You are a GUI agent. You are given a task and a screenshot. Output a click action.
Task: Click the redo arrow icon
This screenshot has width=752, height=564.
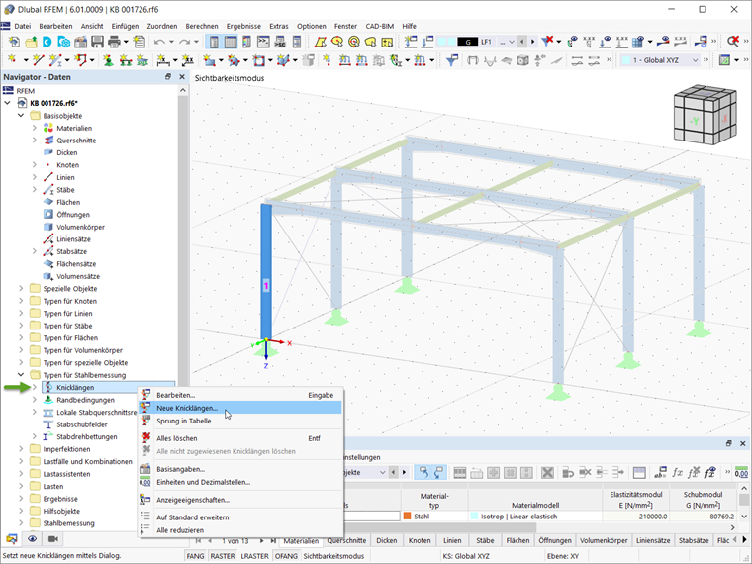(x=185, y=42)
